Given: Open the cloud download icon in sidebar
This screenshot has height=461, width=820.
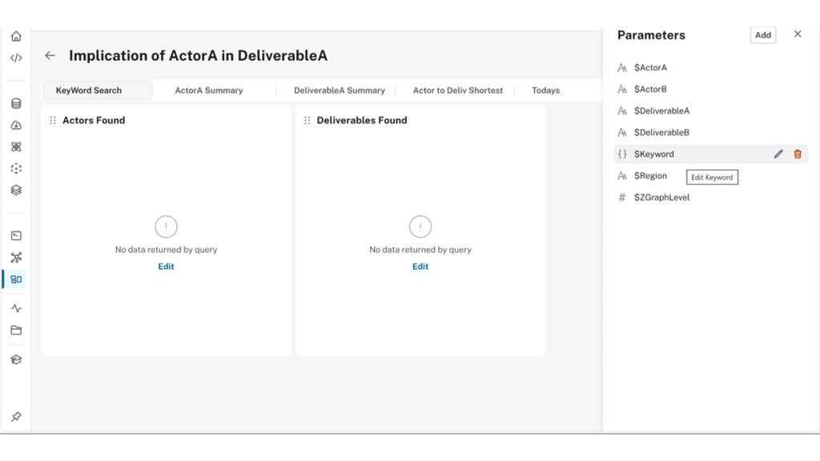Looking at the screenshot, I should [16, 126].
